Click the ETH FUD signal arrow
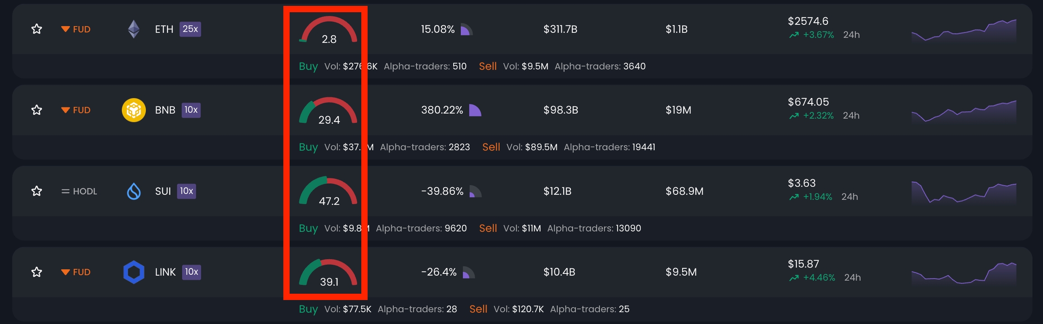The height and width of the screenshot is (324, 1043). 66,29
